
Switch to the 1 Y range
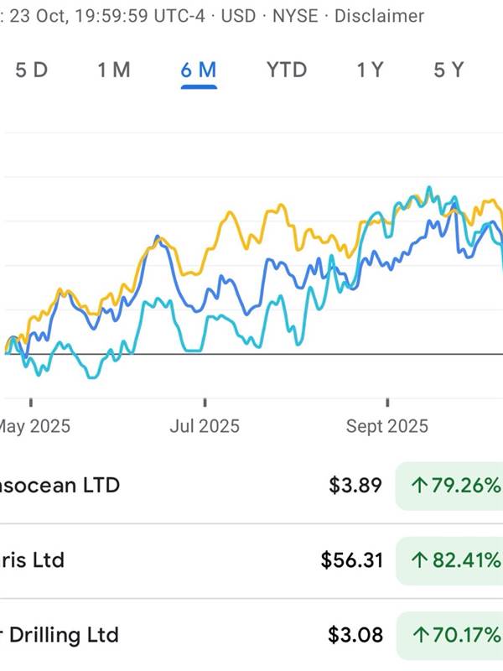click(370, 70)
